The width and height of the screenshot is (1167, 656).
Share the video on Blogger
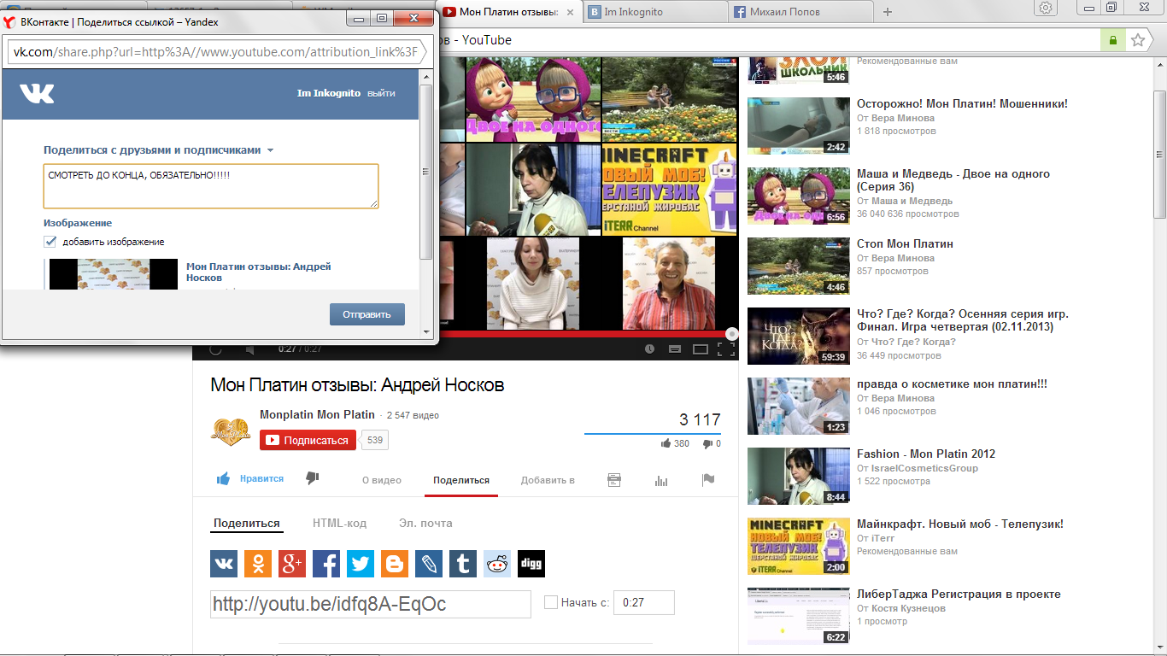395,564
